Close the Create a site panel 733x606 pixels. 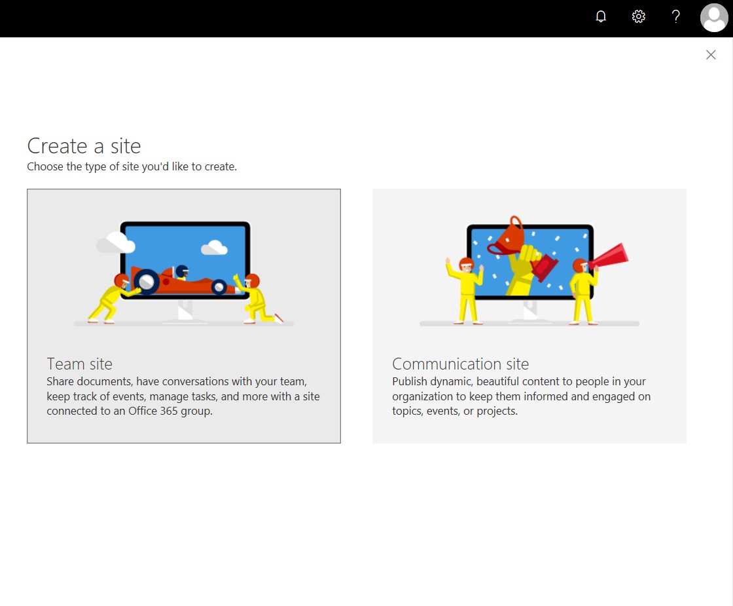coord(711,55)
